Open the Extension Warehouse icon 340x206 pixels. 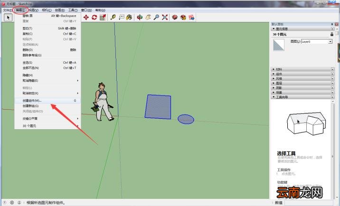click(x=183, y=18)
